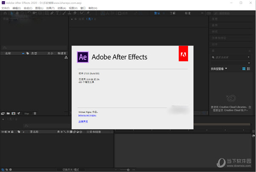Click the Home icon in the toolbar

(5, 13)
